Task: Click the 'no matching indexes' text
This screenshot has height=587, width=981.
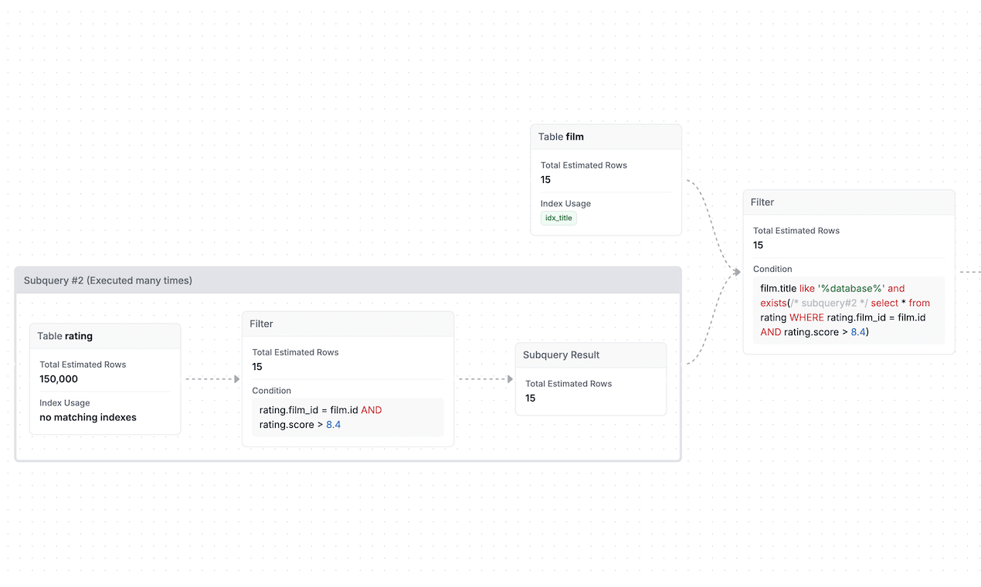Action: point(88,417)
